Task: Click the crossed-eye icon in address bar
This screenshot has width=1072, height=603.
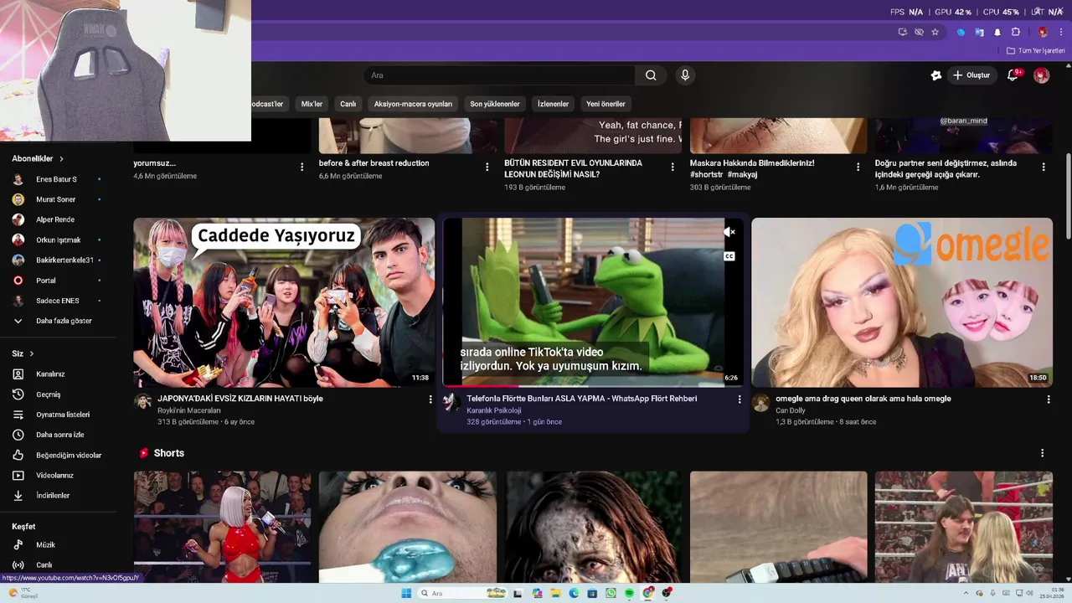Action: (919, 32)
